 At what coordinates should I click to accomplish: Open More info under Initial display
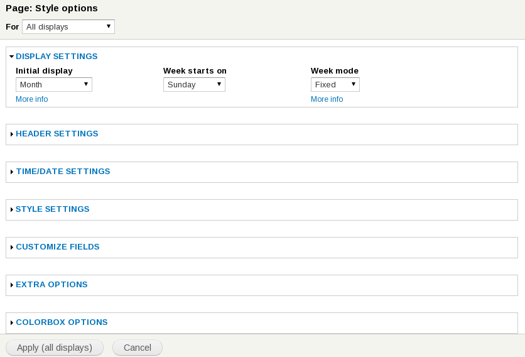click(x=32, y=99)
